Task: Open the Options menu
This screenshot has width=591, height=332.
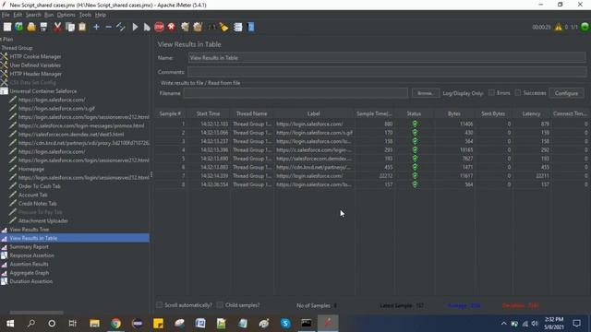Action: click(66, 15)
